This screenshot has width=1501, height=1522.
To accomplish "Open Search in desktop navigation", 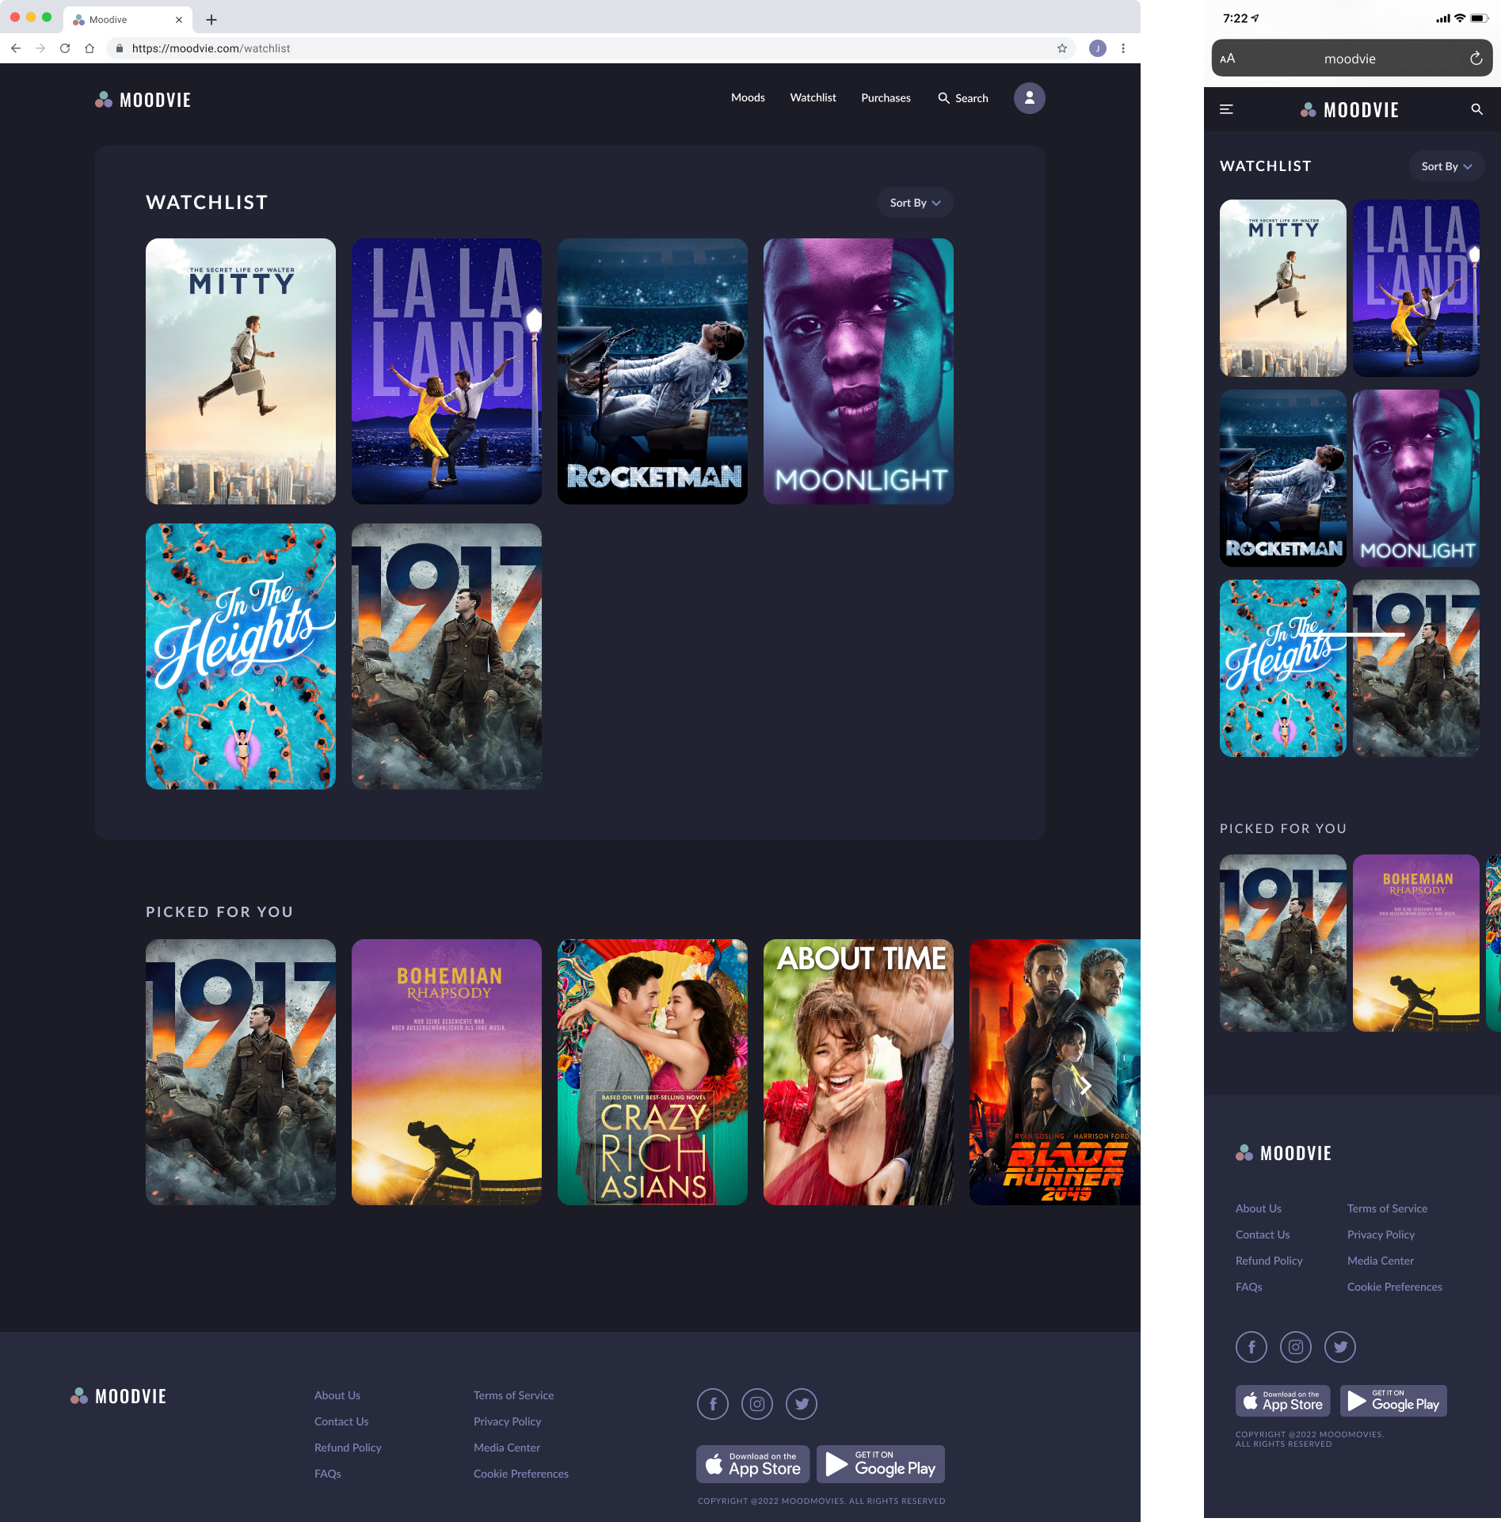I will [963, 98].
